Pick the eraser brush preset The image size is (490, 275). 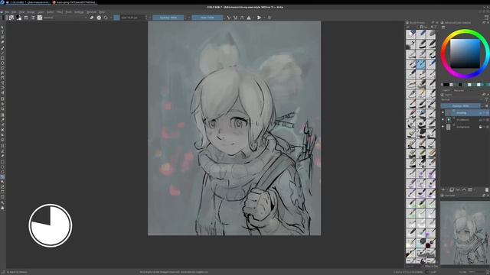411,34
